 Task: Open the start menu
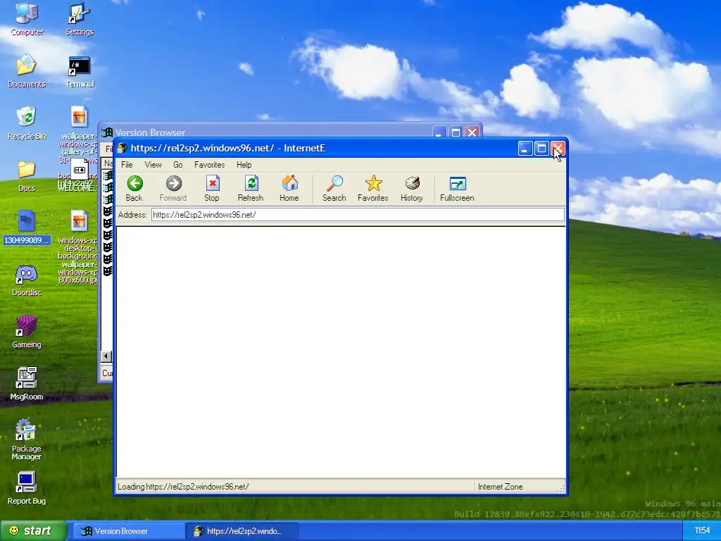click(33, 531)
